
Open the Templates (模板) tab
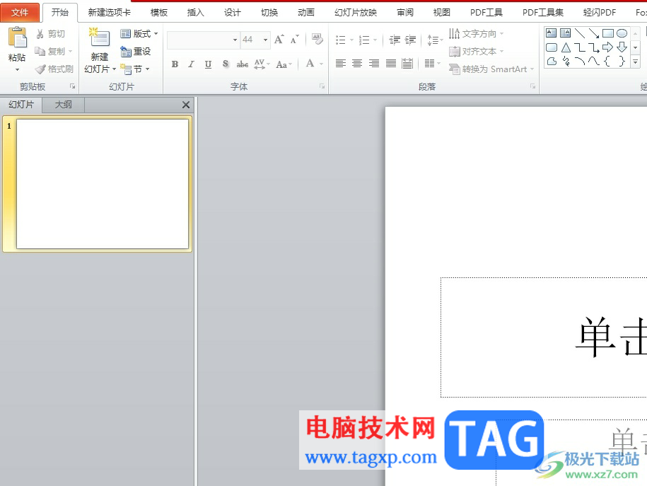coord(159,13)
